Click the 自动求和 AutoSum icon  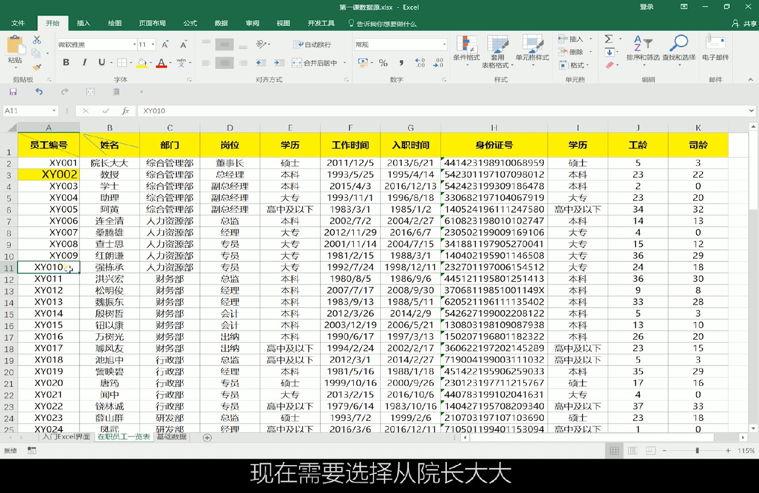(610, 39)
